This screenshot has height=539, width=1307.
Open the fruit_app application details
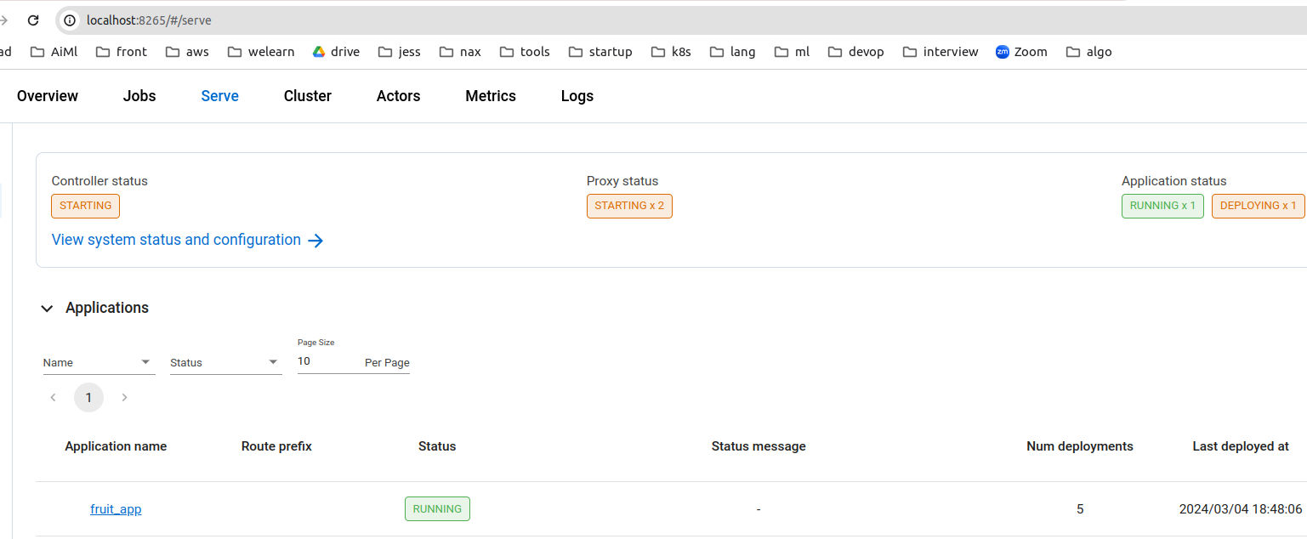click(116, 508)
